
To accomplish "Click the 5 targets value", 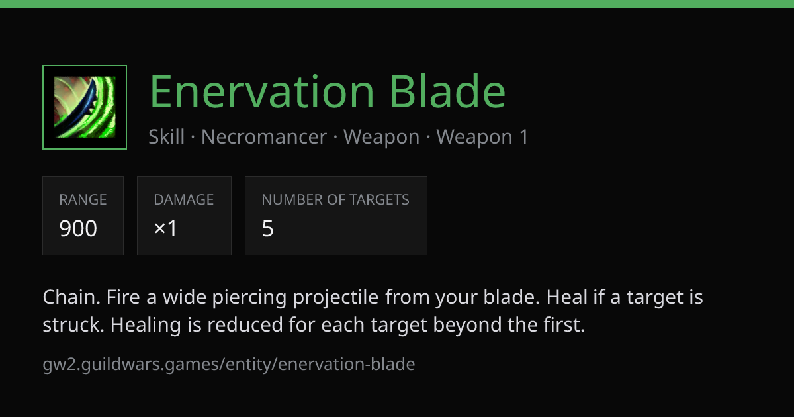I will coord(267,228).
